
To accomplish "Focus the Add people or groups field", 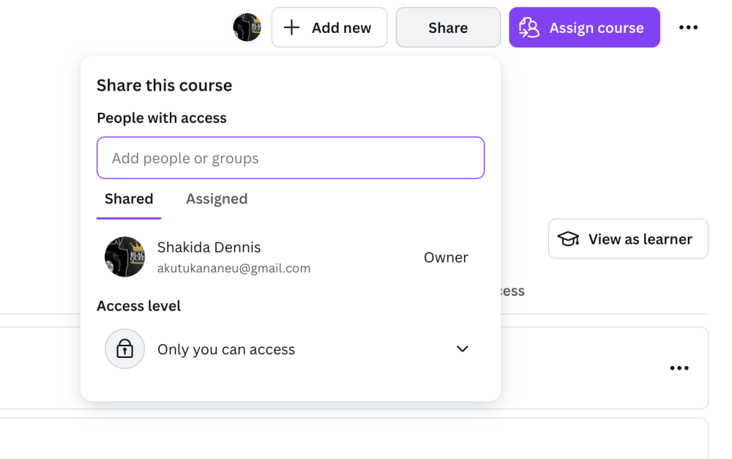I will pyautogui.click(x=291, y=158).
